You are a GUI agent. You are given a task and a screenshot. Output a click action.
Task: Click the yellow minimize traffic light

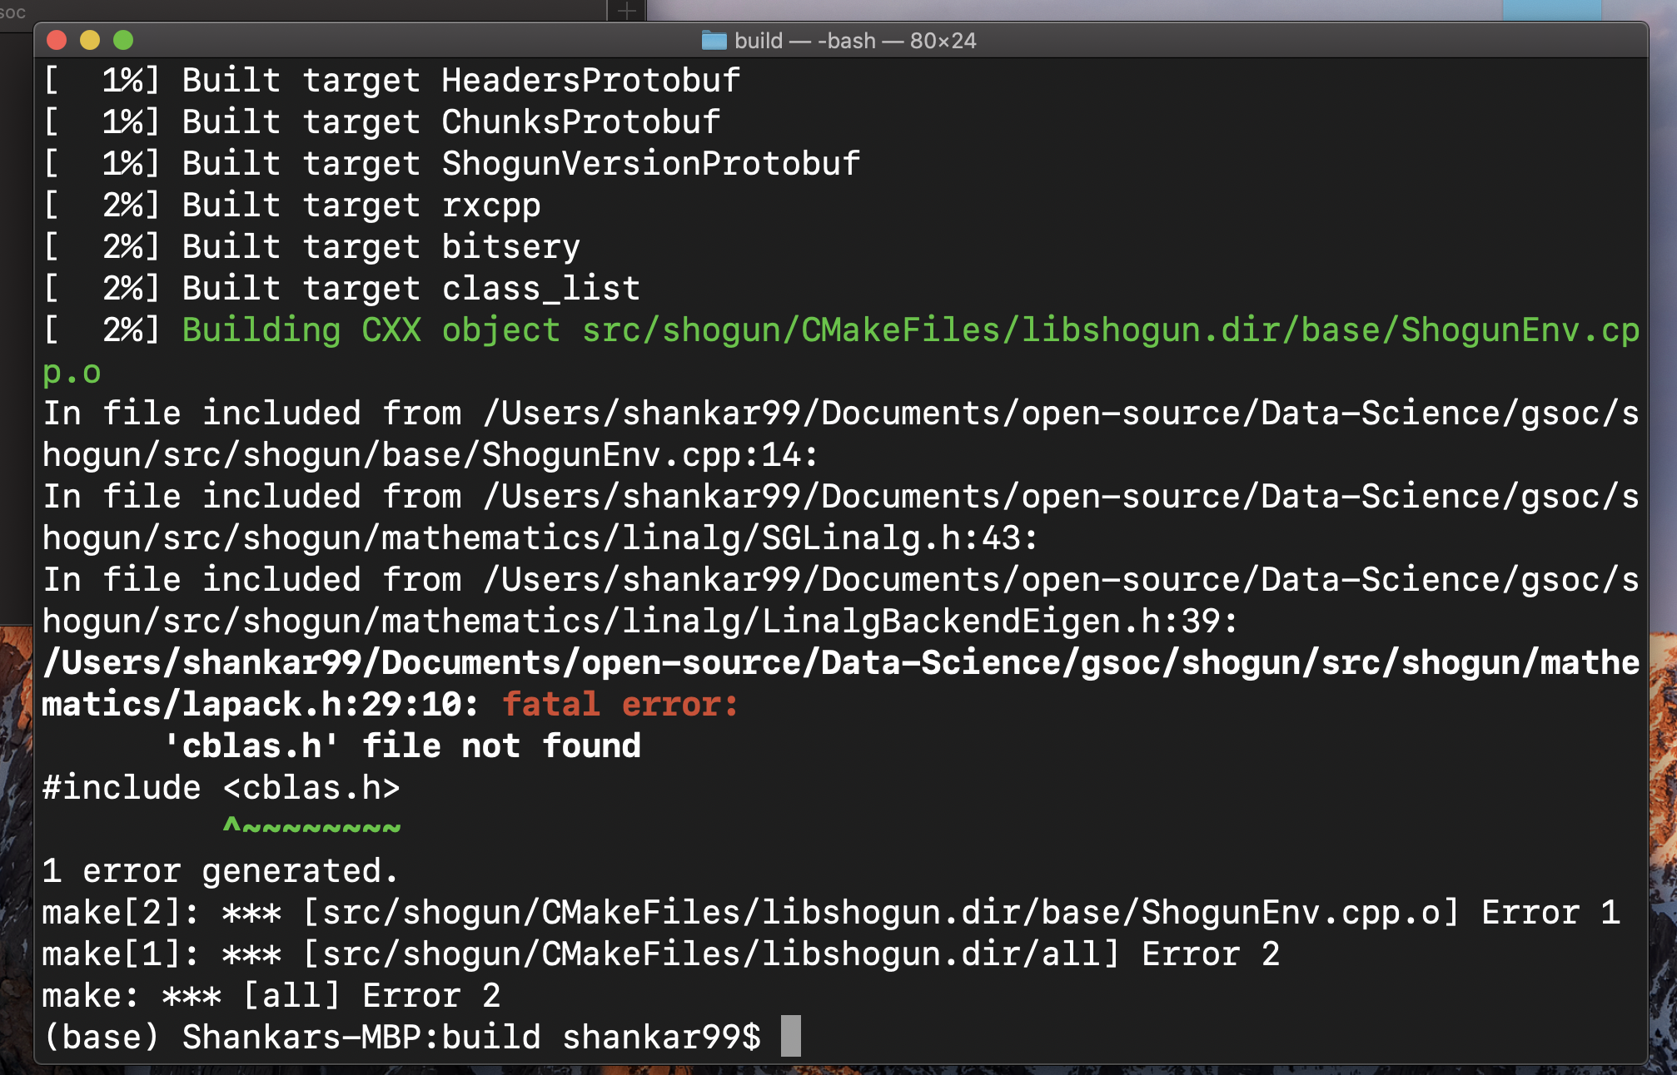(x=88, y=38)
